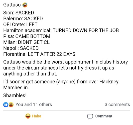Click the 'OFI Crete: LEFT' line
This screenshot has width=133, height=125.
pyautogui.click(x=20, y=24)
